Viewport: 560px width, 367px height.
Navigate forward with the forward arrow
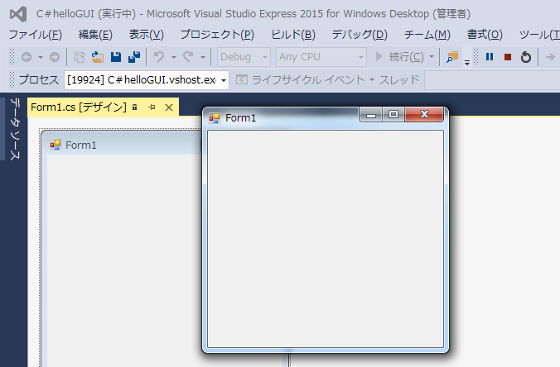55,57
